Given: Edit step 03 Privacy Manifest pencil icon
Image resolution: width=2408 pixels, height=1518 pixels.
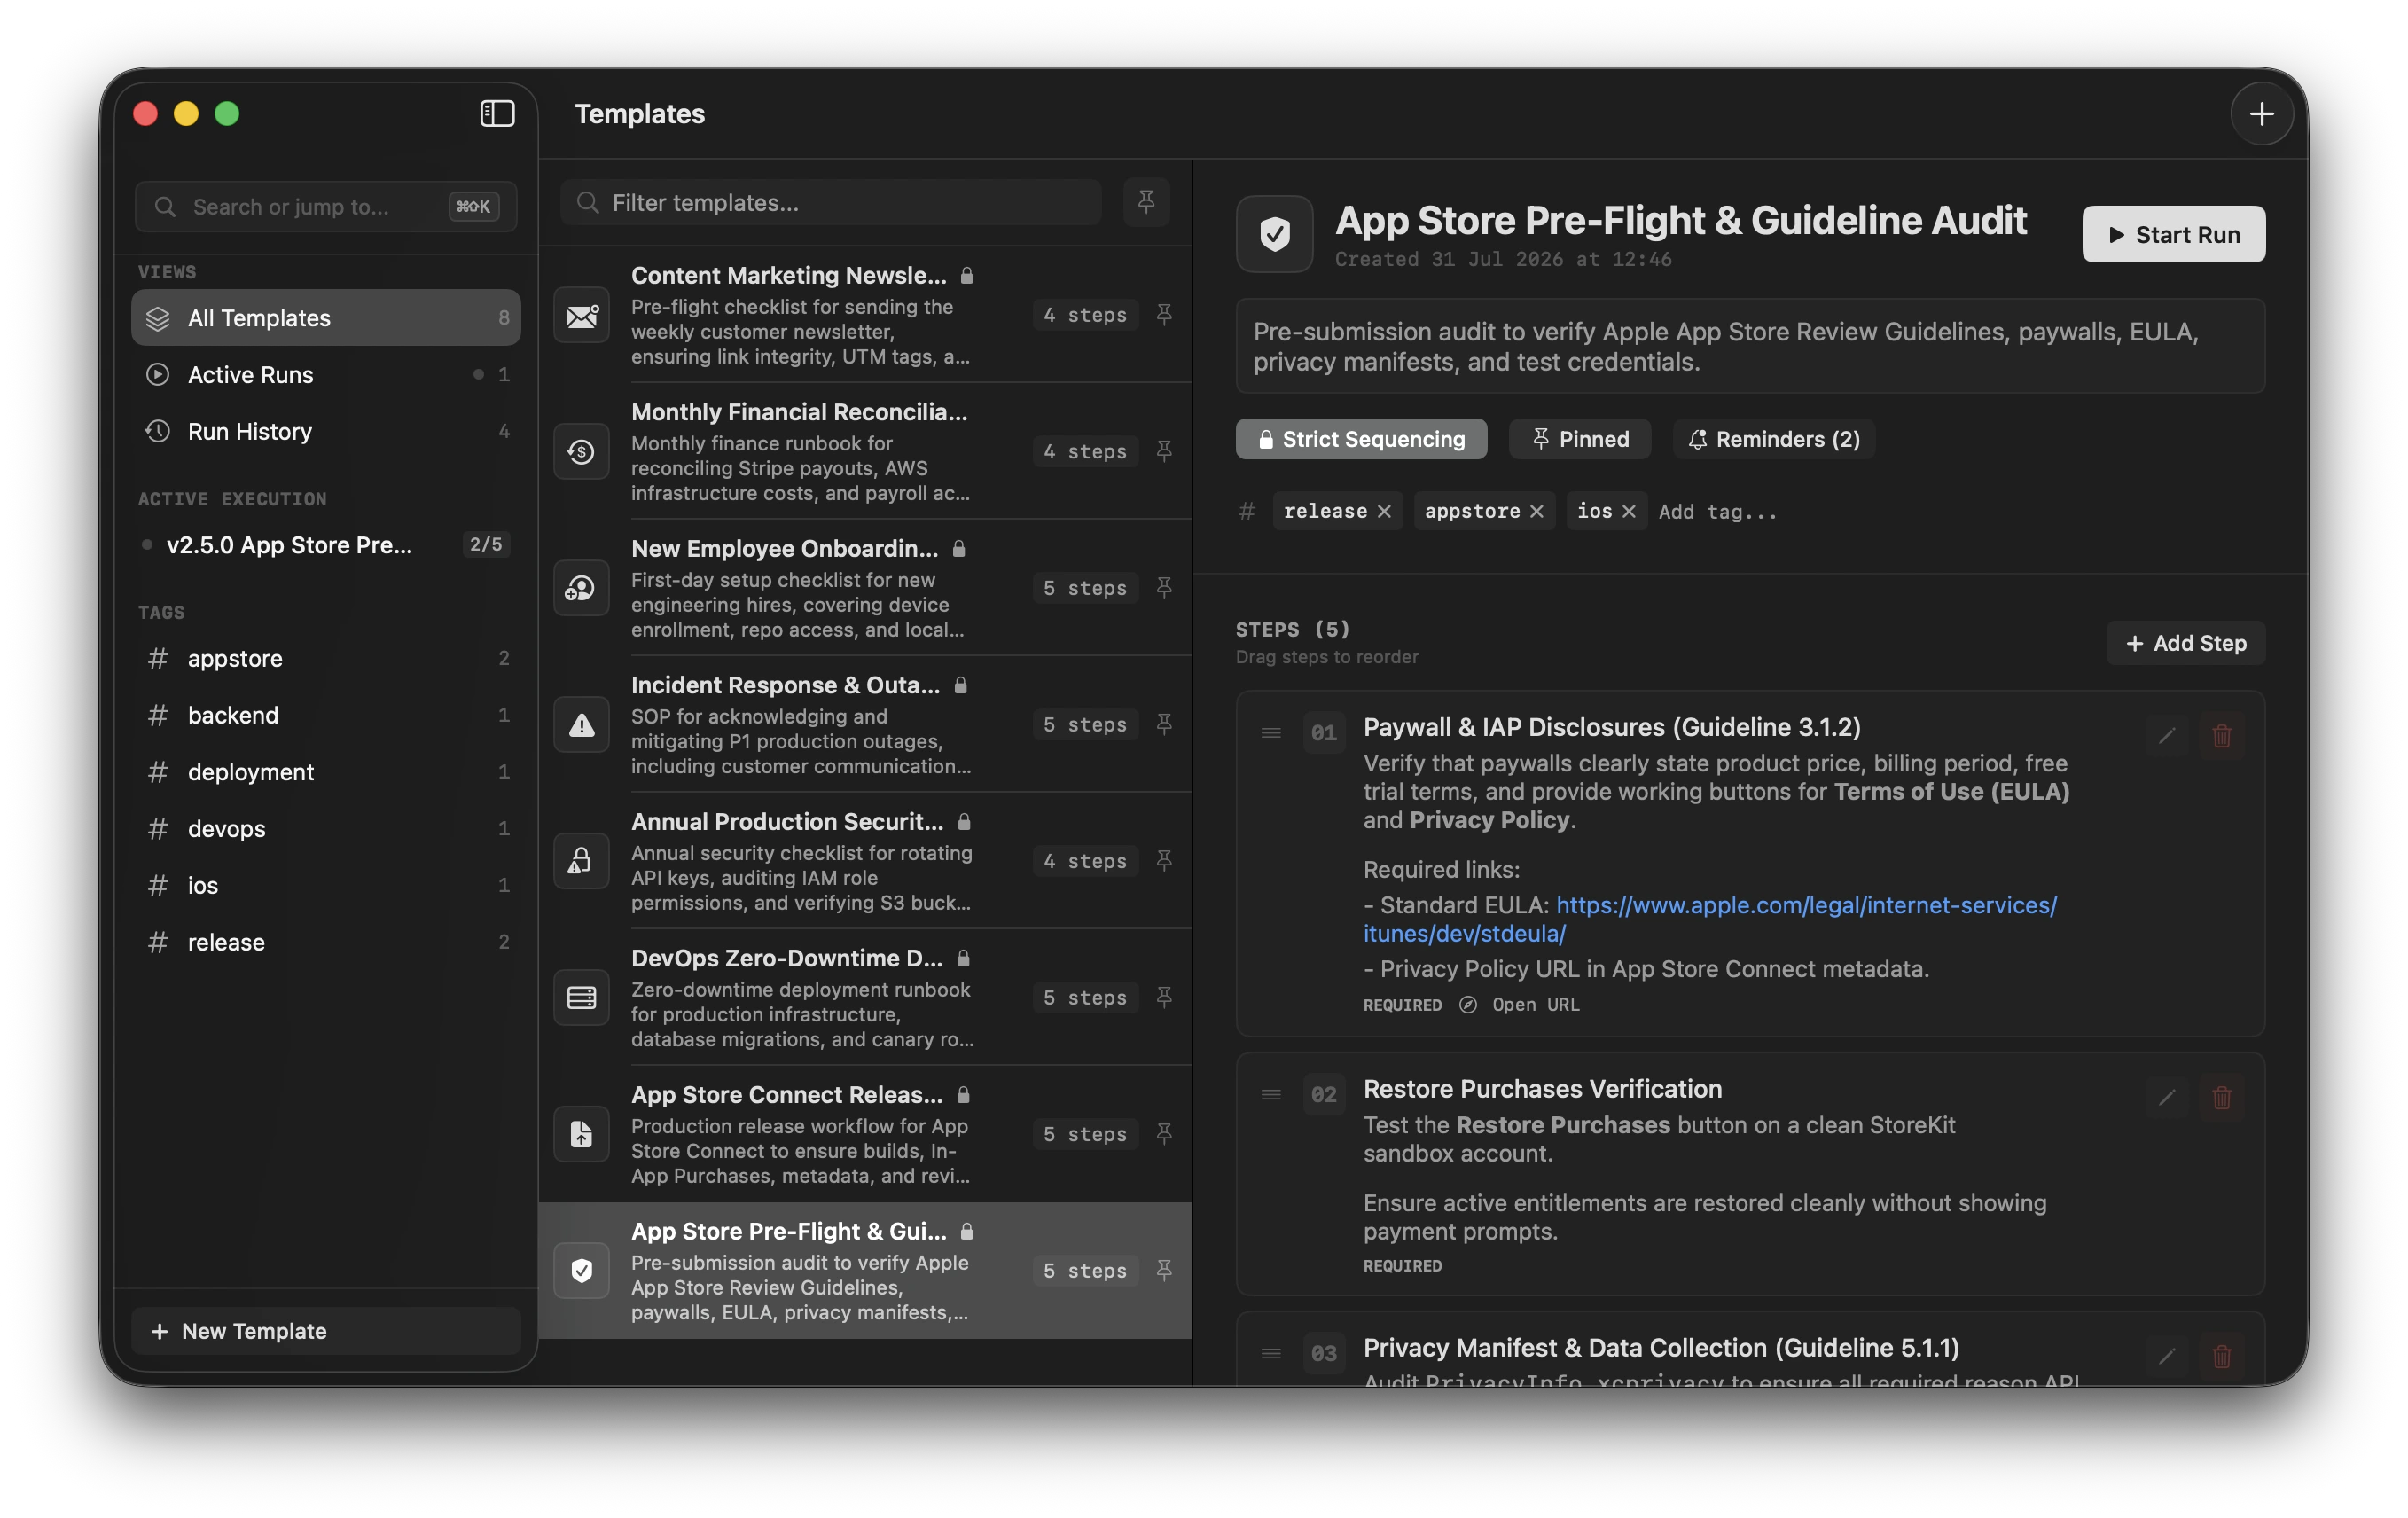Looking at the screenshot, I should tap(2166, 1357).
